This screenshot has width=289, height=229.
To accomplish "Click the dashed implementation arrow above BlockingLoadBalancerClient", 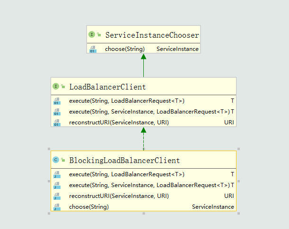I will click(143, 139).
